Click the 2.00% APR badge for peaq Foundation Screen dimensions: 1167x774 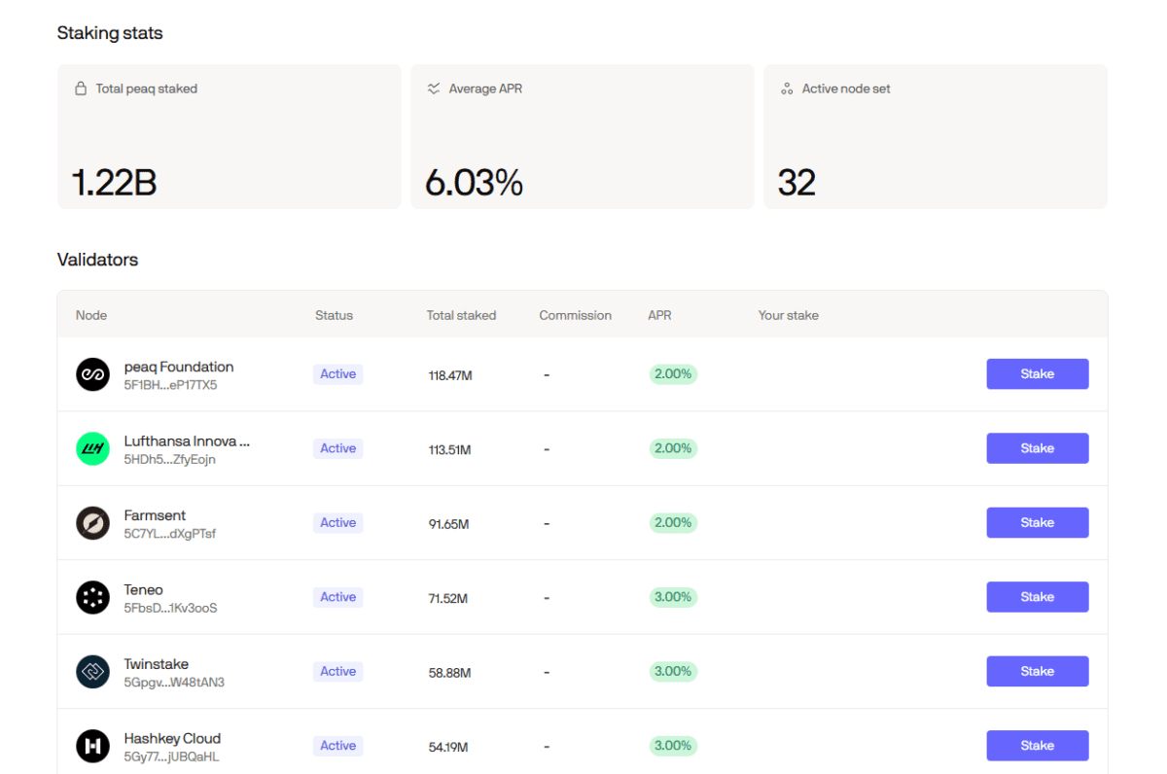[x=673, y=374]
